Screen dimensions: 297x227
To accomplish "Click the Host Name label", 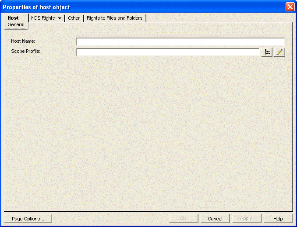I will click(x=23, y=41).
